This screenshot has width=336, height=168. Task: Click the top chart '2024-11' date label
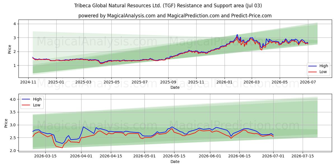pos(28,82)
